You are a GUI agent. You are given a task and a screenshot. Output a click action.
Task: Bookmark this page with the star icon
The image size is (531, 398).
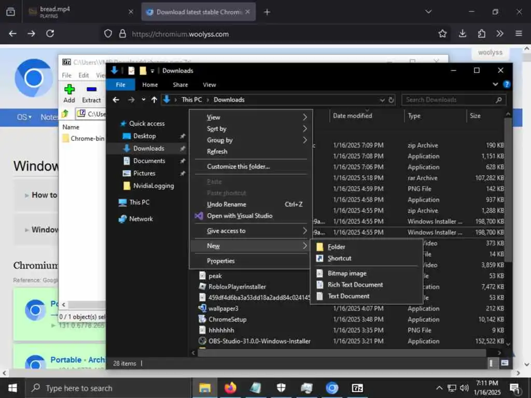coord(442,34)
